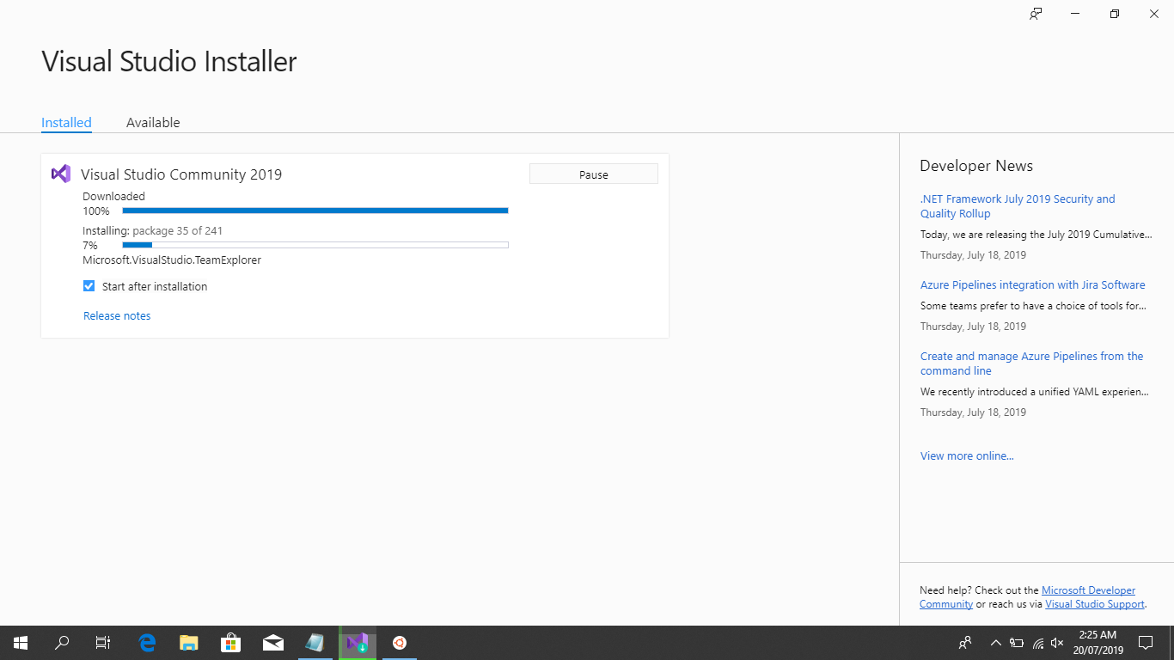
Task: Open the Wi-Fi network tray icon
Action: (x=1037, y=643)
